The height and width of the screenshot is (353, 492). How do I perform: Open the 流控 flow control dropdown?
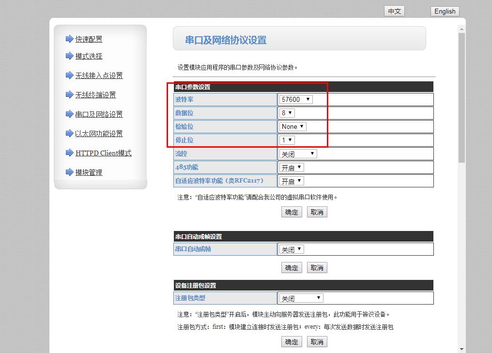point(298,154)
